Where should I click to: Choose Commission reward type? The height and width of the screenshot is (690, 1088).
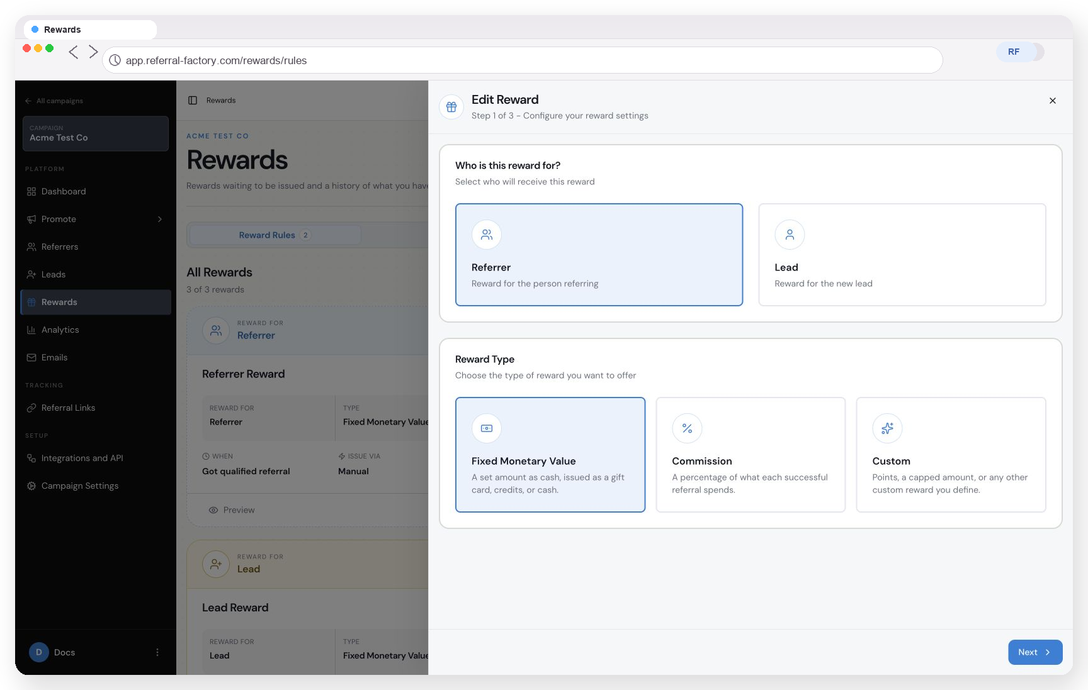coord(751,455)
